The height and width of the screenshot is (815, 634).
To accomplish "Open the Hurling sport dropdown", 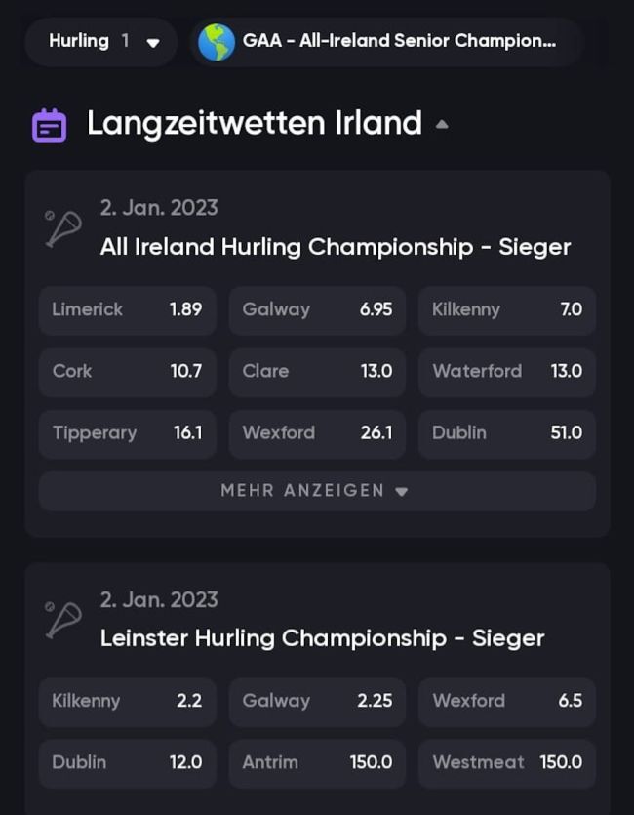I will pyautogui.click(x=102, y=42).
